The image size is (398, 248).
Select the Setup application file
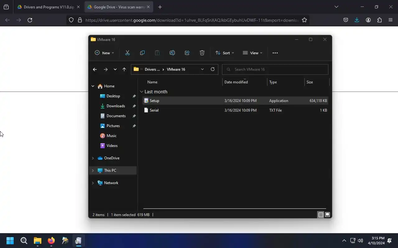click(x=236, y=101)
